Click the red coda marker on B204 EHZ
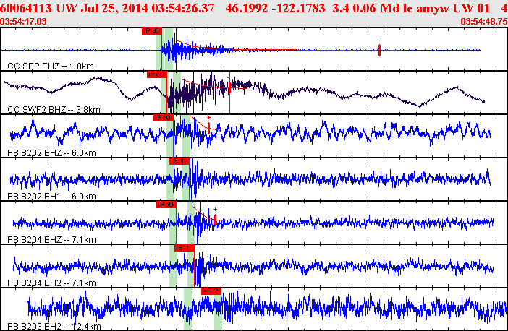Image resolution: width=508 pixels, height=331 pixels. (x=215, y=218)
